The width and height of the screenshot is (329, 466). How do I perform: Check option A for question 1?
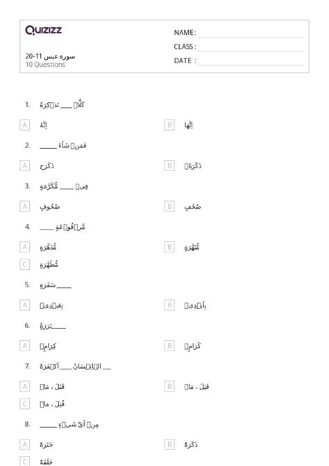click(25, 125)
